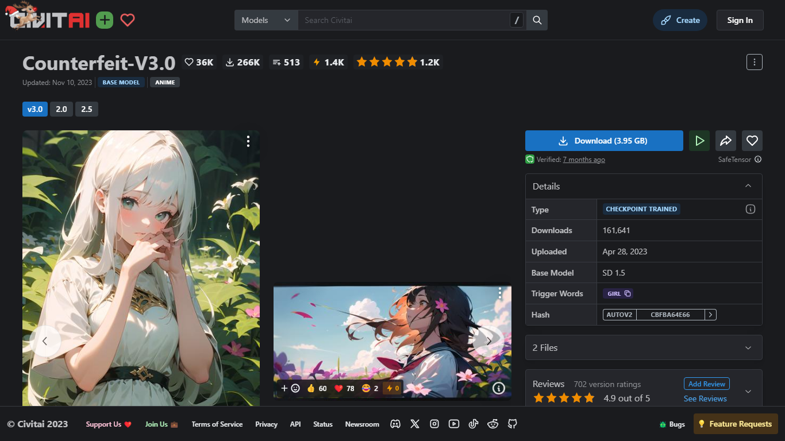This screenshot has width=785, height=441.
Task: Click the Download (3.95 GB) button
Action: [604, 141]
